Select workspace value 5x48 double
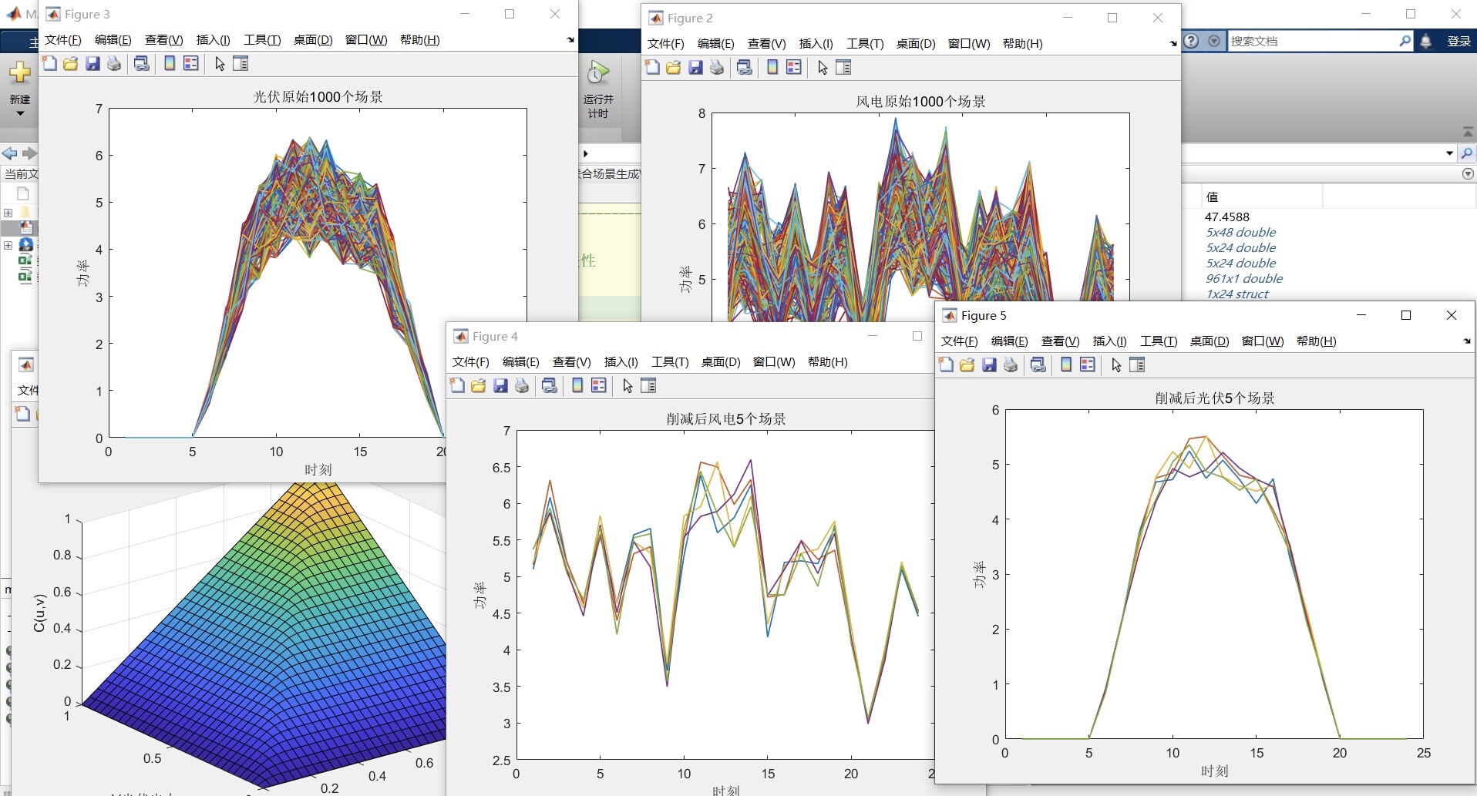This screenshot has height=796, width=1477. [x=1240, y=233]
